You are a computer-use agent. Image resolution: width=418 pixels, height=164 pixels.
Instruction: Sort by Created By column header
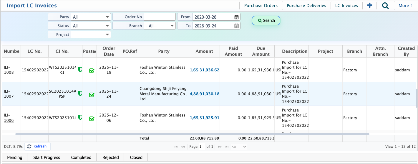[x=406, y=51]
